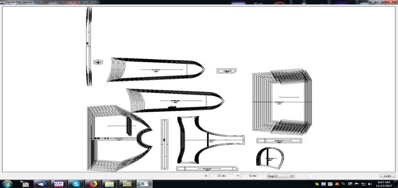Click the Action Center flag tray icon
Viewport: 398px width, 188px height.
(357, 184)
